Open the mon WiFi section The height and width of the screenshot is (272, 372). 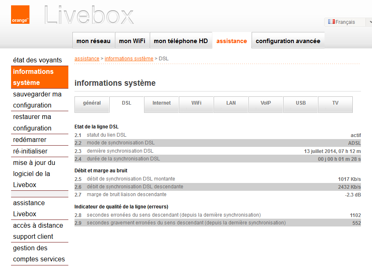(132, 41)
